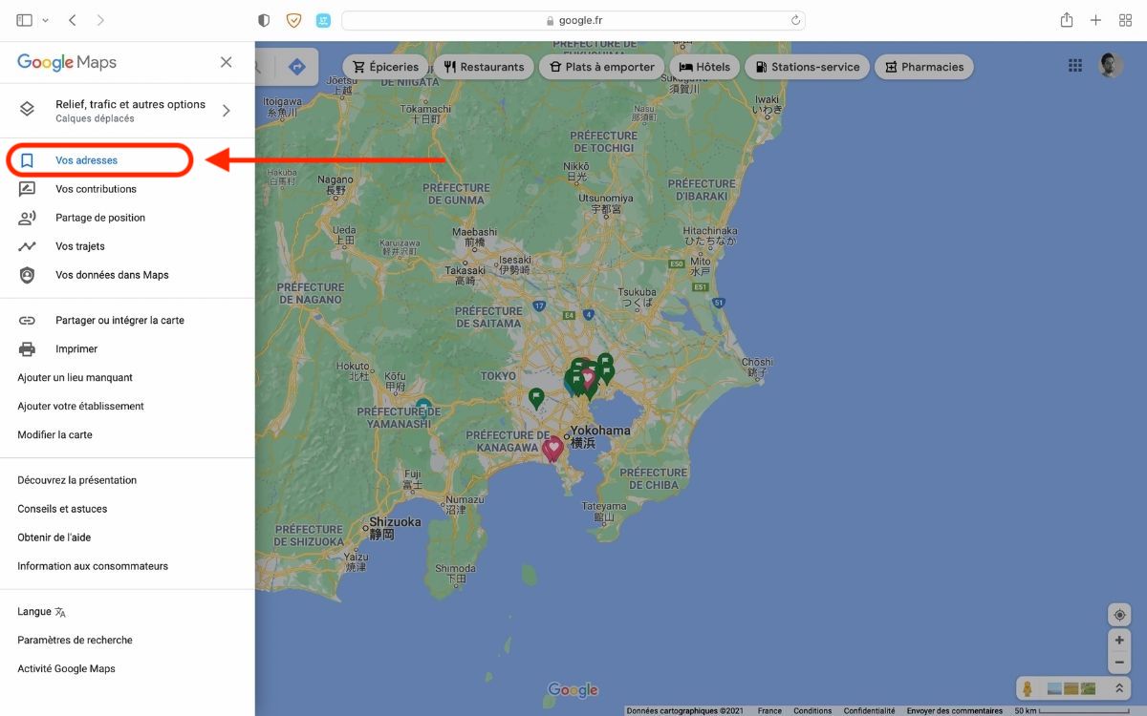Image resolution: width=1147 pixels, height=716 pixels.
Task: Click the Confidentialité footer link
Action: coord(870,710)
